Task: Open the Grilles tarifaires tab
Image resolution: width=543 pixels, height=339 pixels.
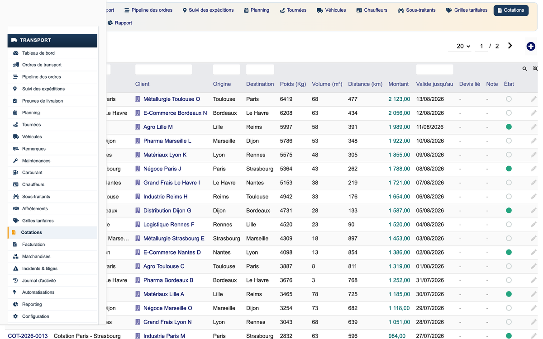Action: pyautogui.click(x=467, y=10)
